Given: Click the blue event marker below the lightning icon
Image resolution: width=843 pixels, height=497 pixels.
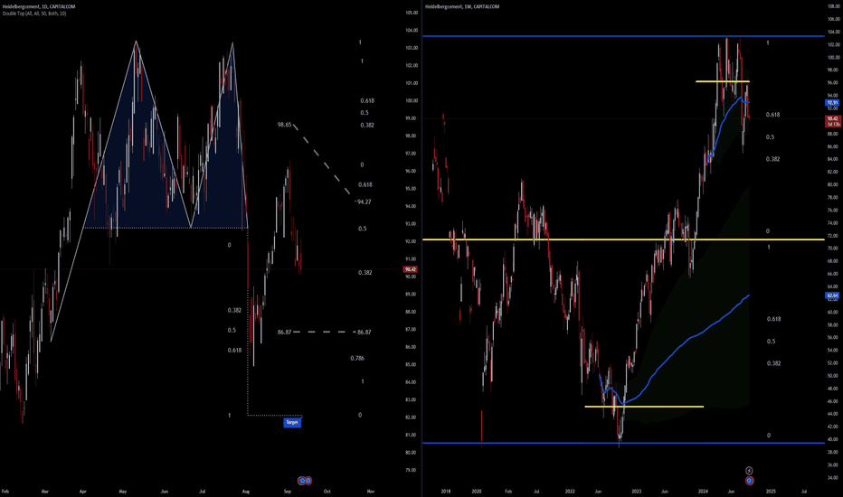Looking at the screenshot, I should click(749, 480).
